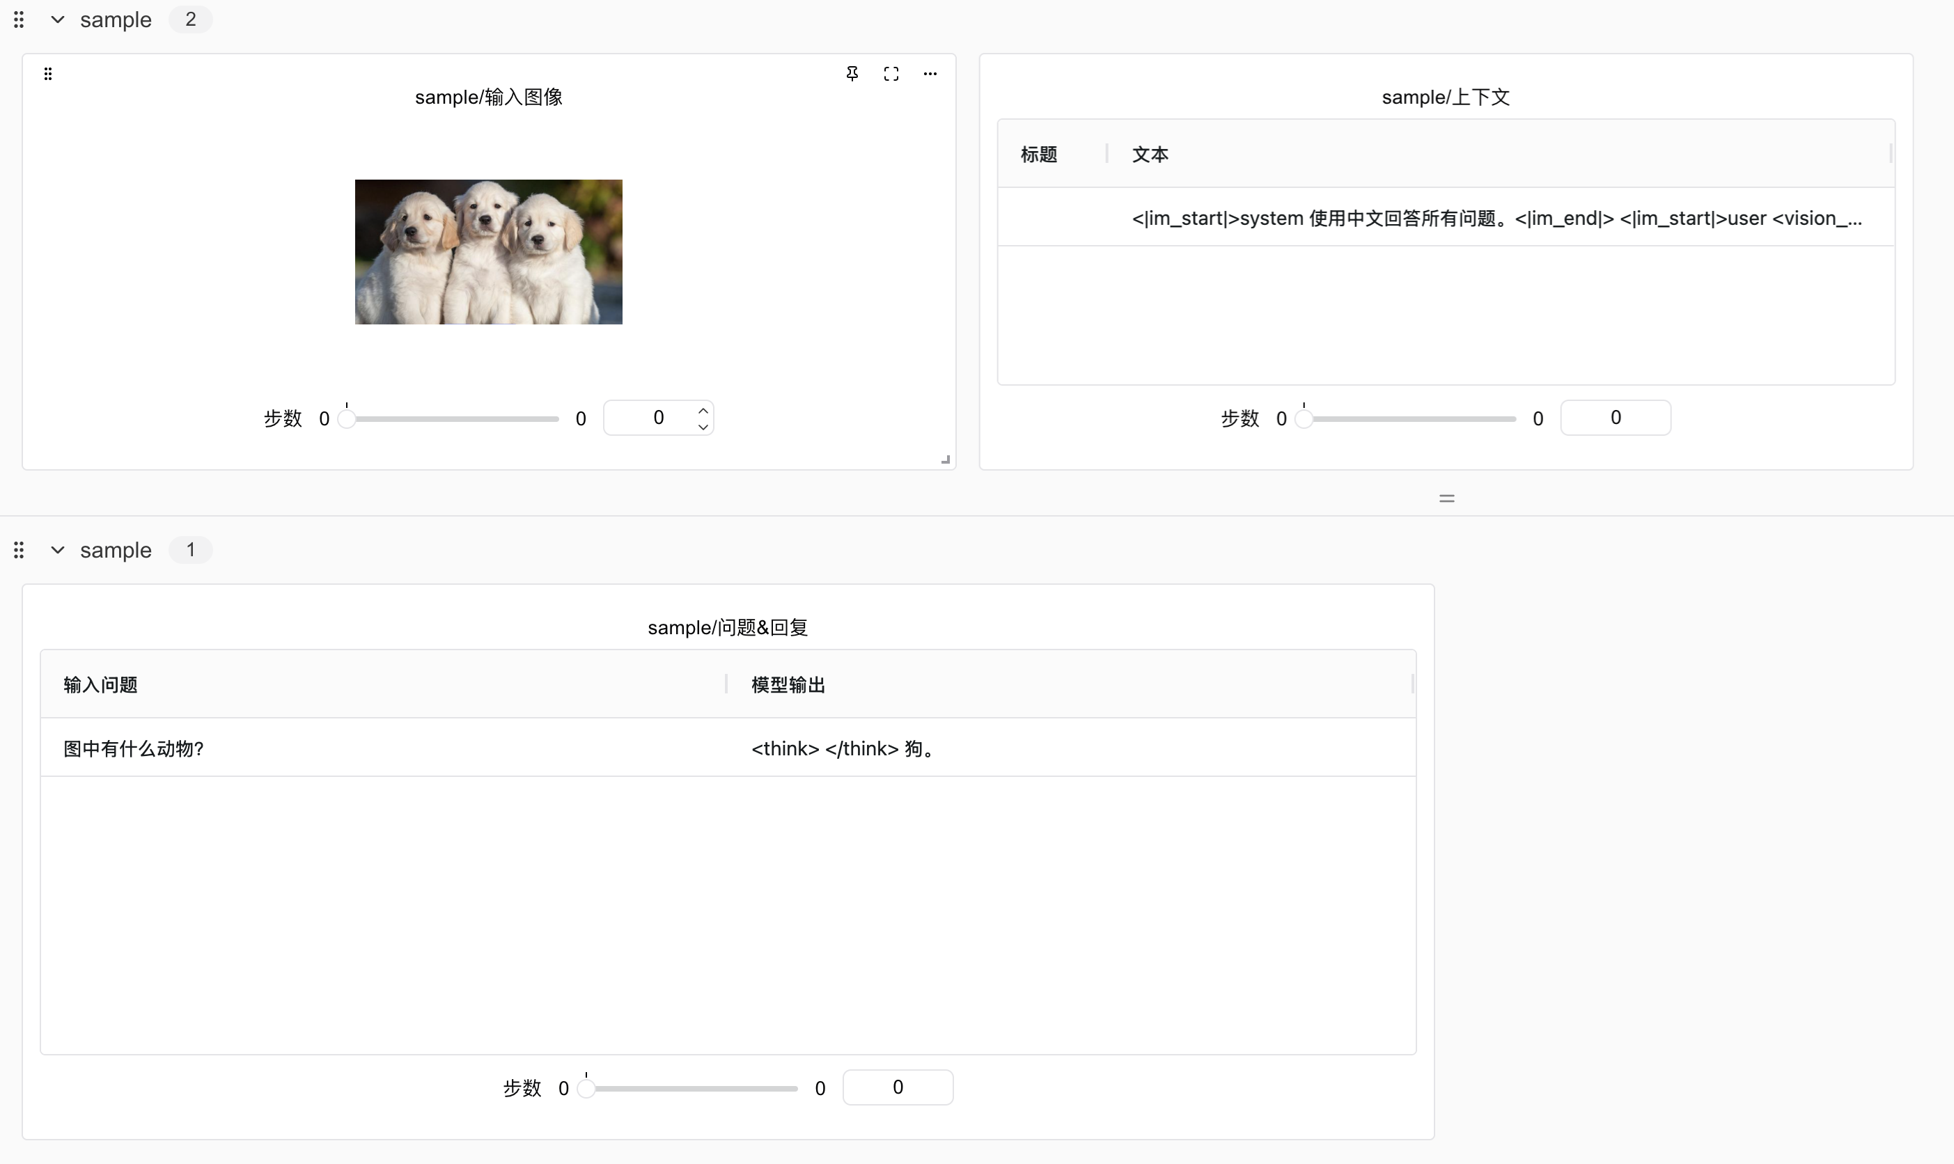Click the stepper down arrow on the step input

tap(703, 427)
